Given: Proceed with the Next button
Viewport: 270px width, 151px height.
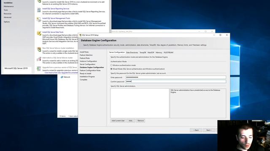Looking at the screenshot, I should [209, 130].
